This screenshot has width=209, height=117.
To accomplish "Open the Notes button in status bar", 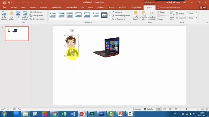I will click(137, 109).
